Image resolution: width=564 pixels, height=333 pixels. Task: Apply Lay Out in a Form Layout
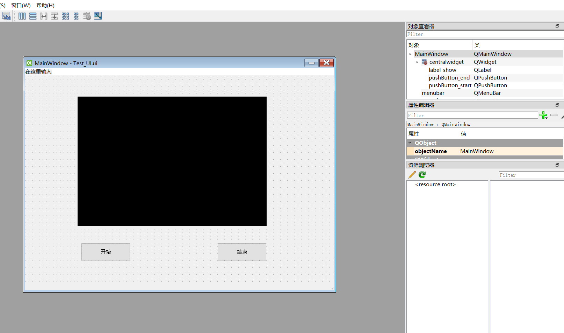coord(76,16)
